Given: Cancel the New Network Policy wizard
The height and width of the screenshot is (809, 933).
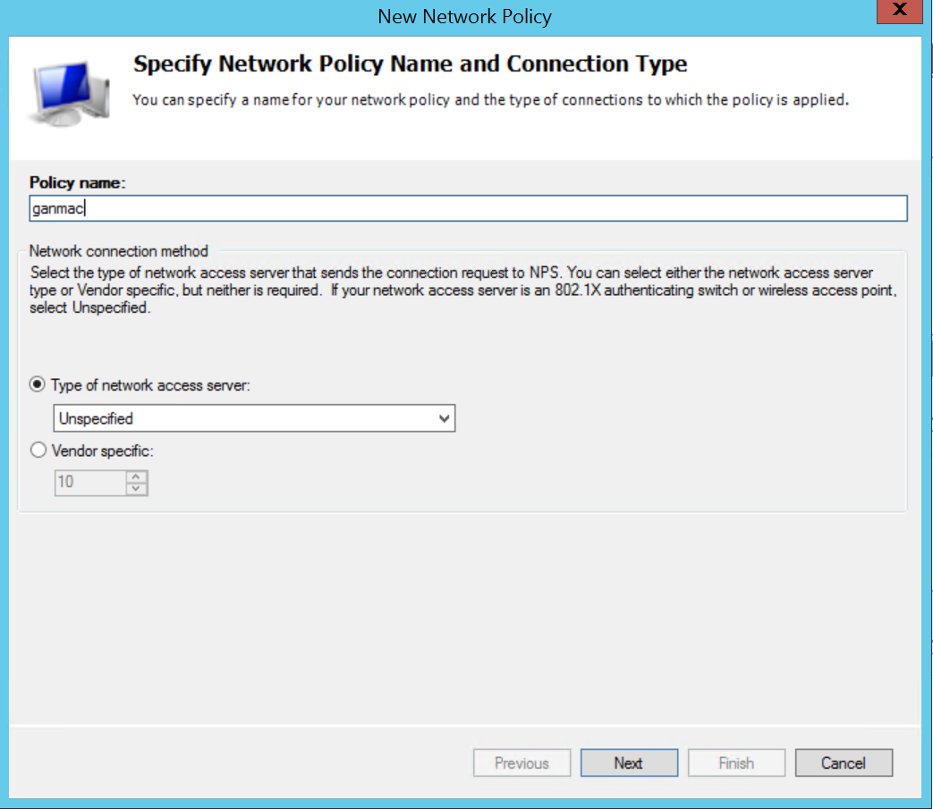Looking at the screenshot, I should point(844,763).
